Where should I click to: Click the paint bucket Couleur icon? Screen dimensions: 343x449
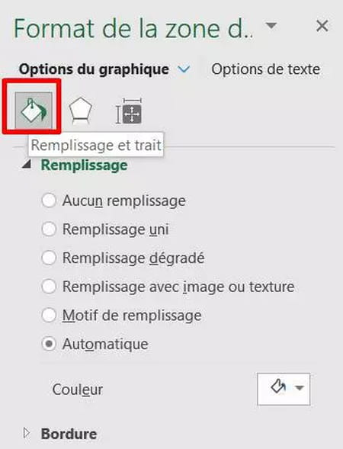278,387
